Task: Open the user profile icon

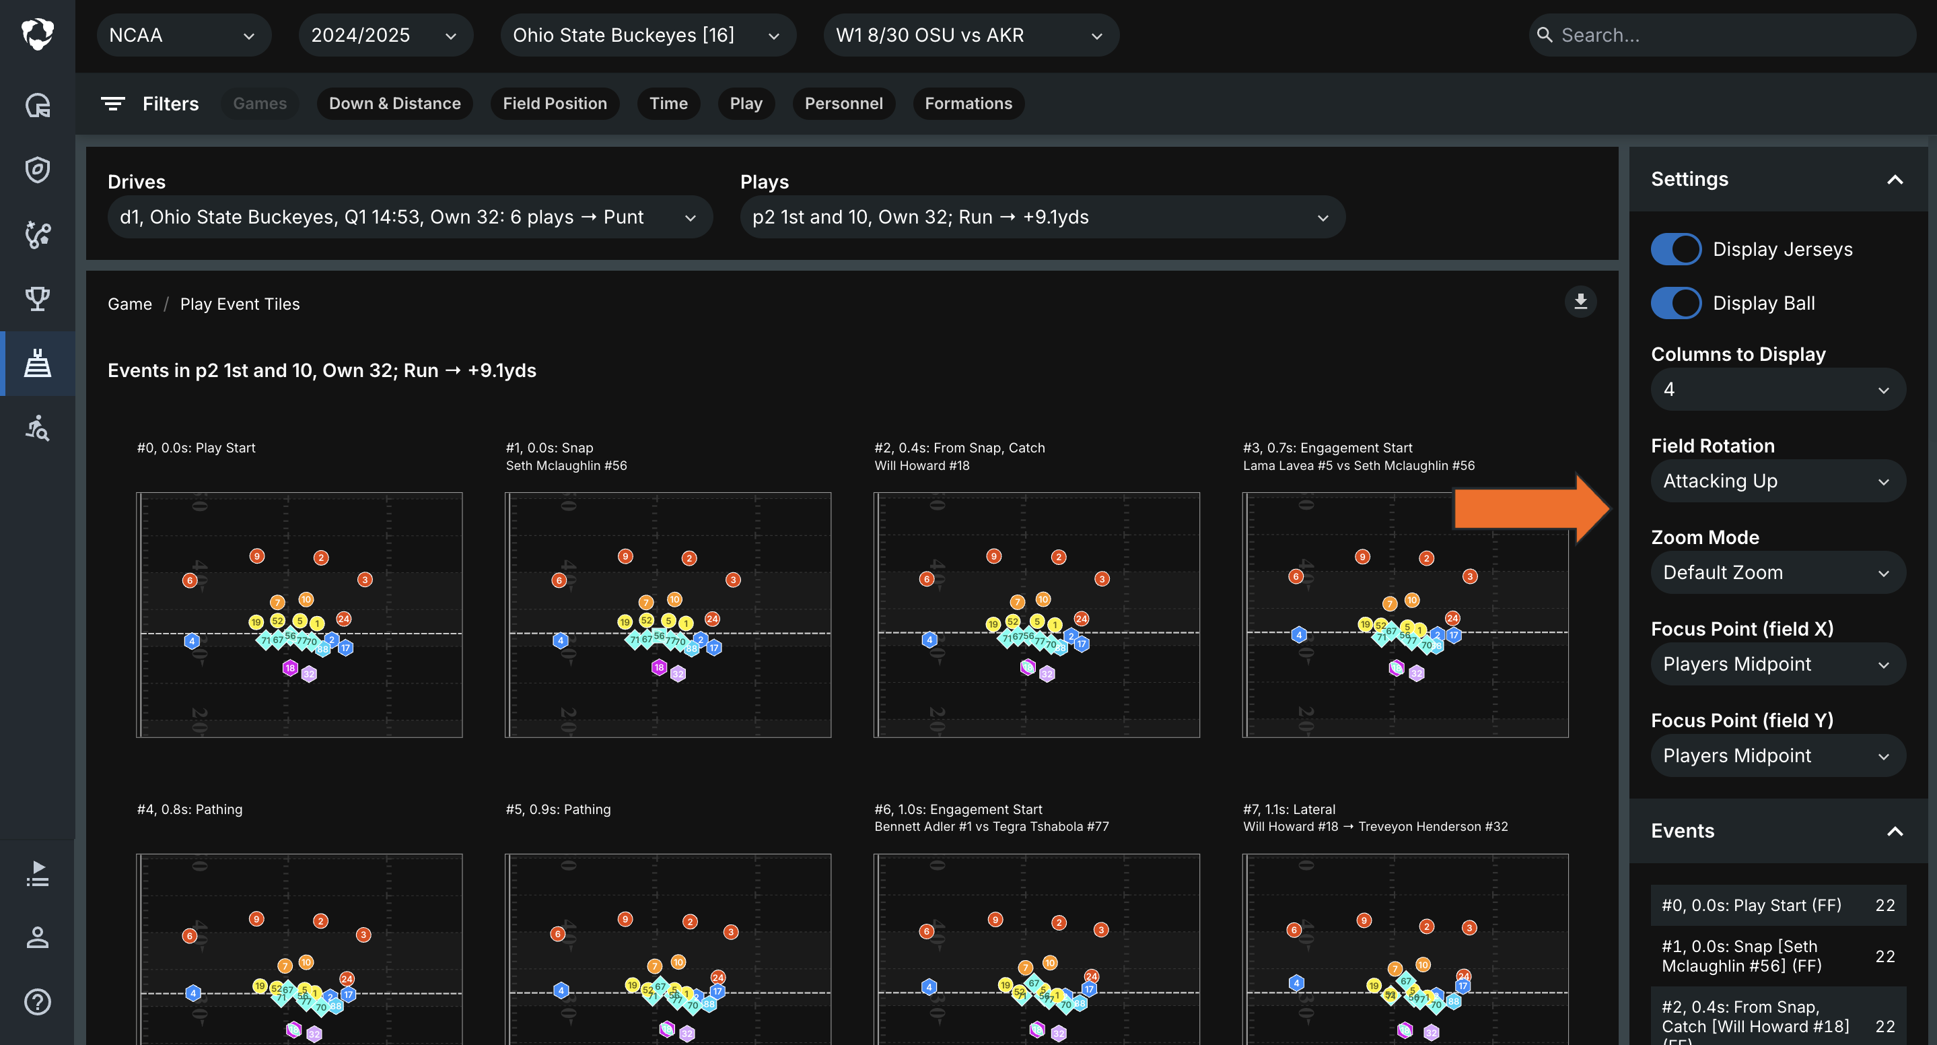Action: click(37, 937)
